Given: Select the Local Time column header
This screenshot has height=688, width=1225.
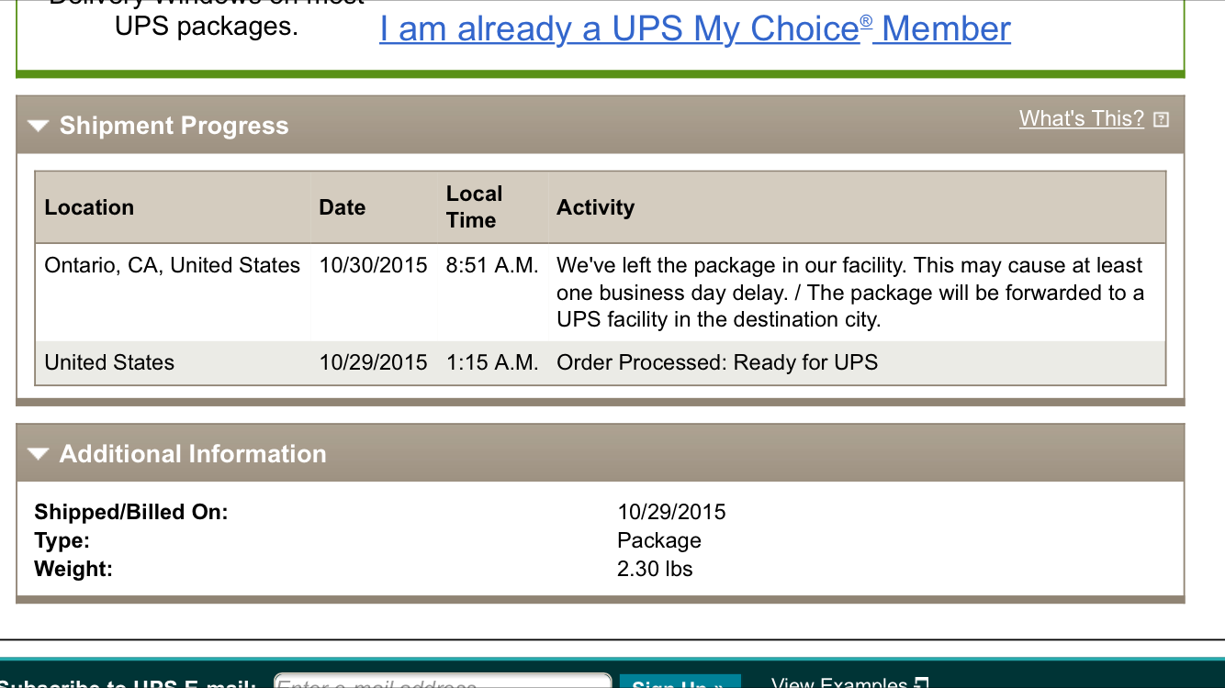Looking at the screenshot, I should (474, 207).
